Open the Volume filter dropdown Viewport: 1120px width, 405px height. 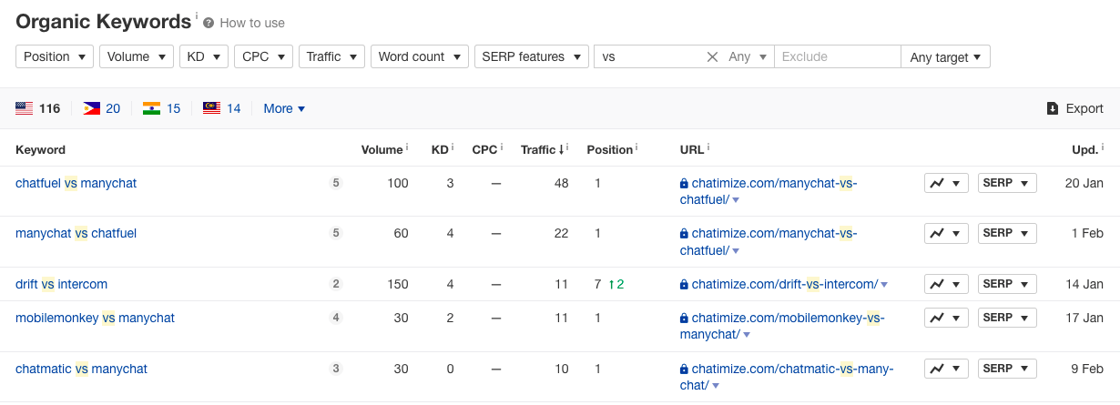click(x=137, y=56)
